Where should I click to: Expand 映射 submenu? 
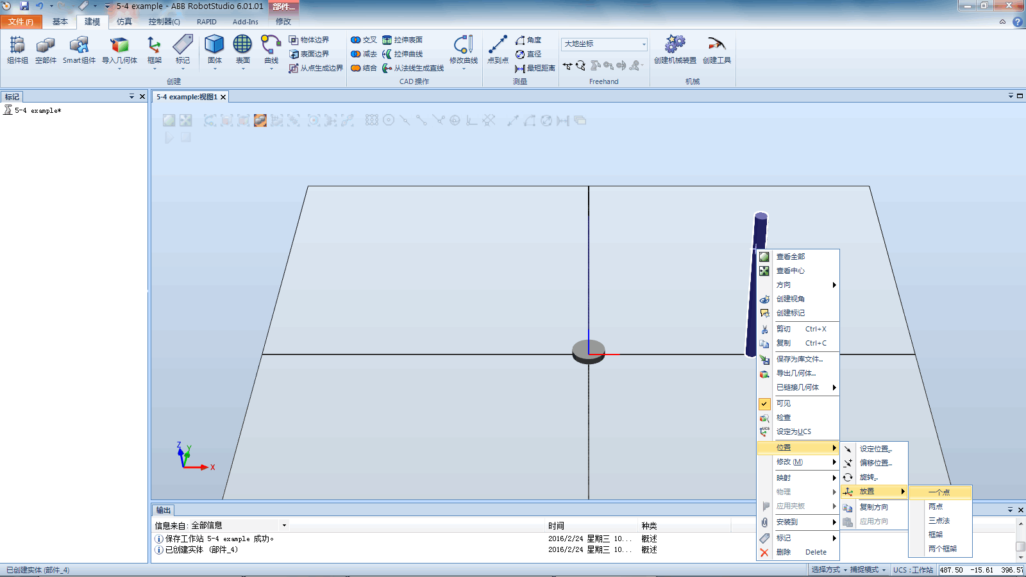798,478
